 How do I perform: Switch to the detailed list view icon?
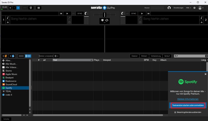point(28,56)
